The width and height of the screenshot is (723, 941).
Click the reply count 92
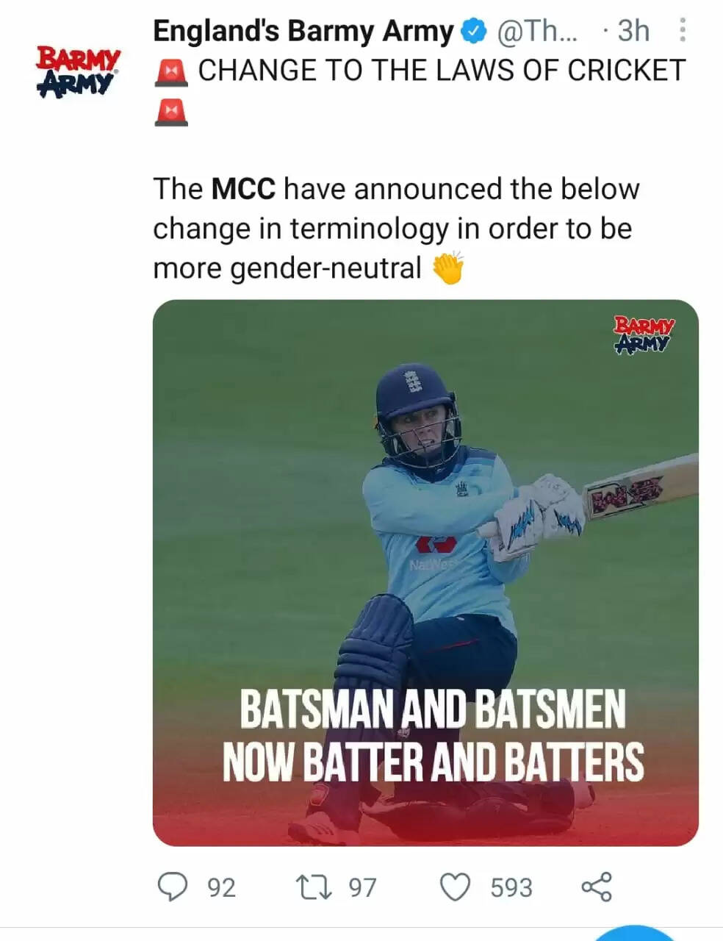[x=221, y=888]
